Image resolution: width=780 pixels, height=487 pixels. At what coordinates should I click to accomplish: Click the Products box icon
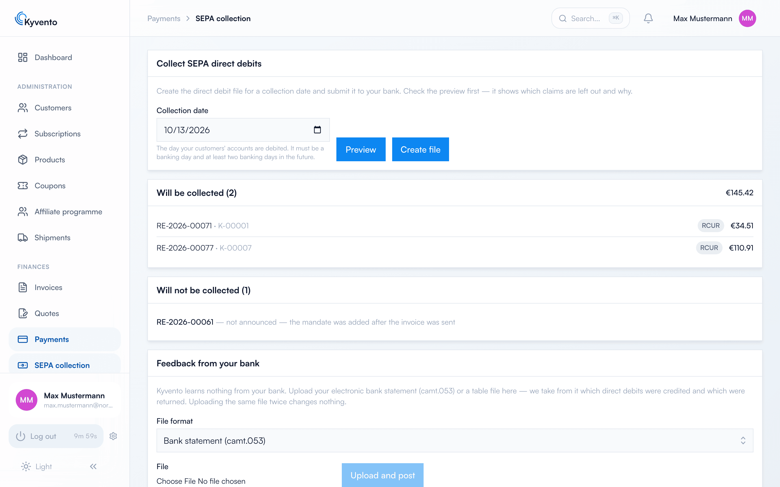pyautogui.click(x=22, y=159)
